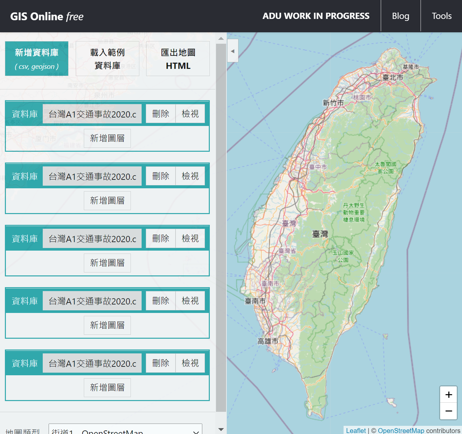Zoom out of the map
Viewport: 462px width, 434px height.
pyautogui.click(x=449, y=411)
